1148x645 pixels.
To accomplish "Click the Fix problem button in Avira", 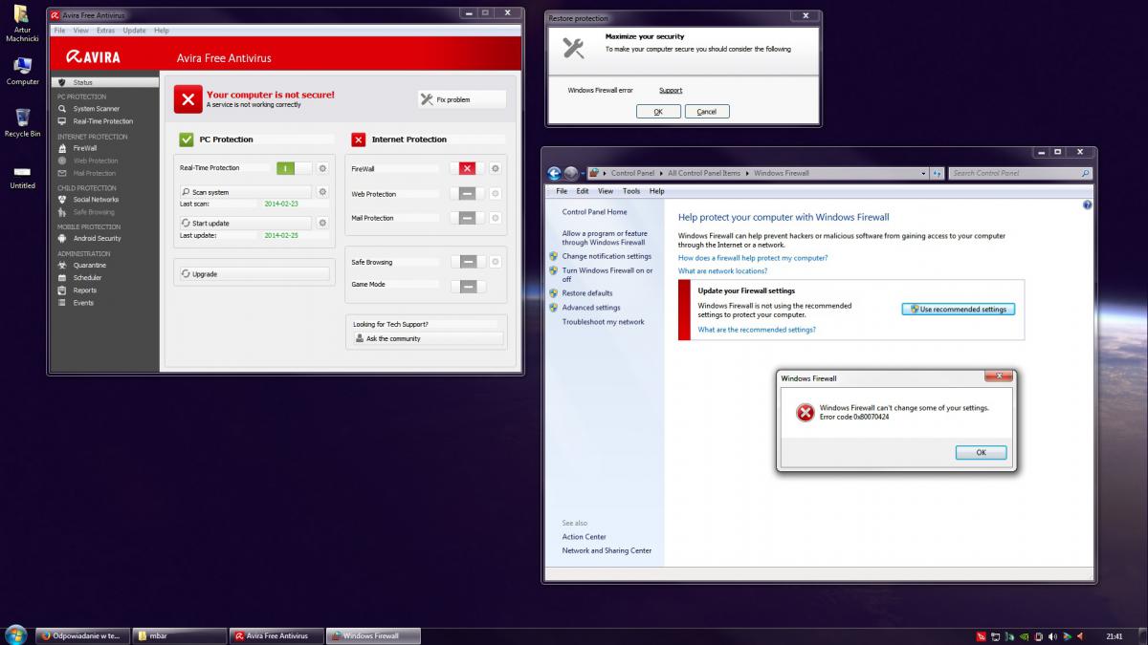I will pyautogui.click(x=460, y=99).
